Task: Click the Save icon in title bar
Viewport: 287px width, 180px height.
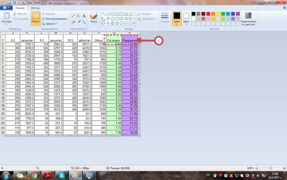Action: point(9,3)
